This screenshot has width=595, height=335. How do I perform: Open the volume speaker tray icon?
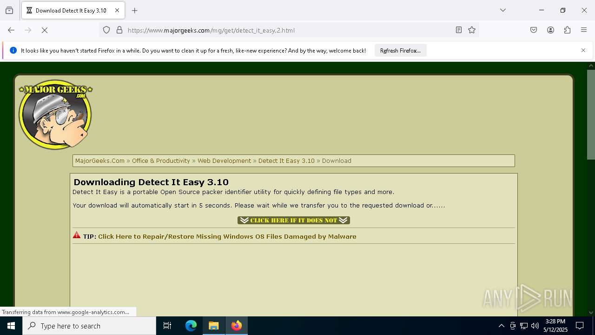coord(535,326)
